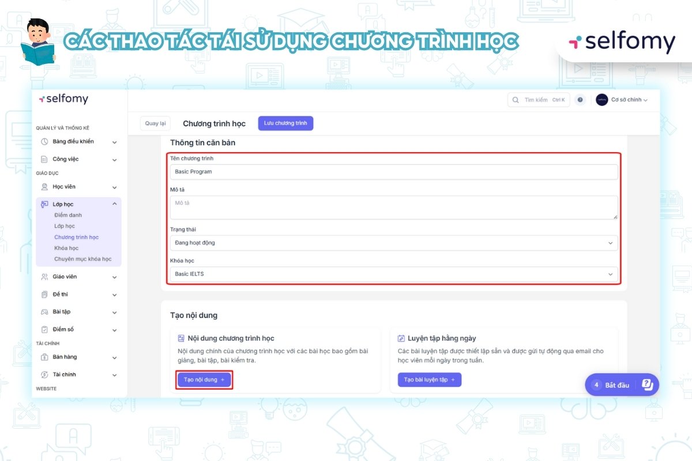Open the Khóa học dropdown

point(393,274)
